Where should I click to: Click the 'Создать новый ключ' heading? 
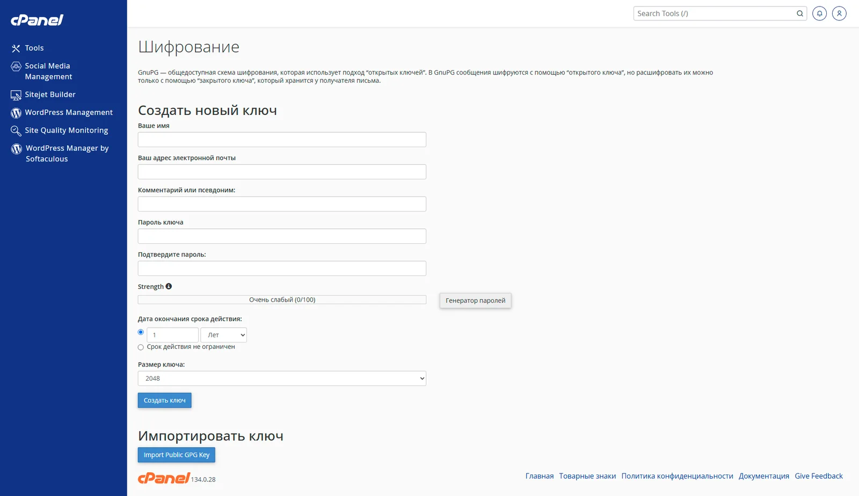(207, 111)
